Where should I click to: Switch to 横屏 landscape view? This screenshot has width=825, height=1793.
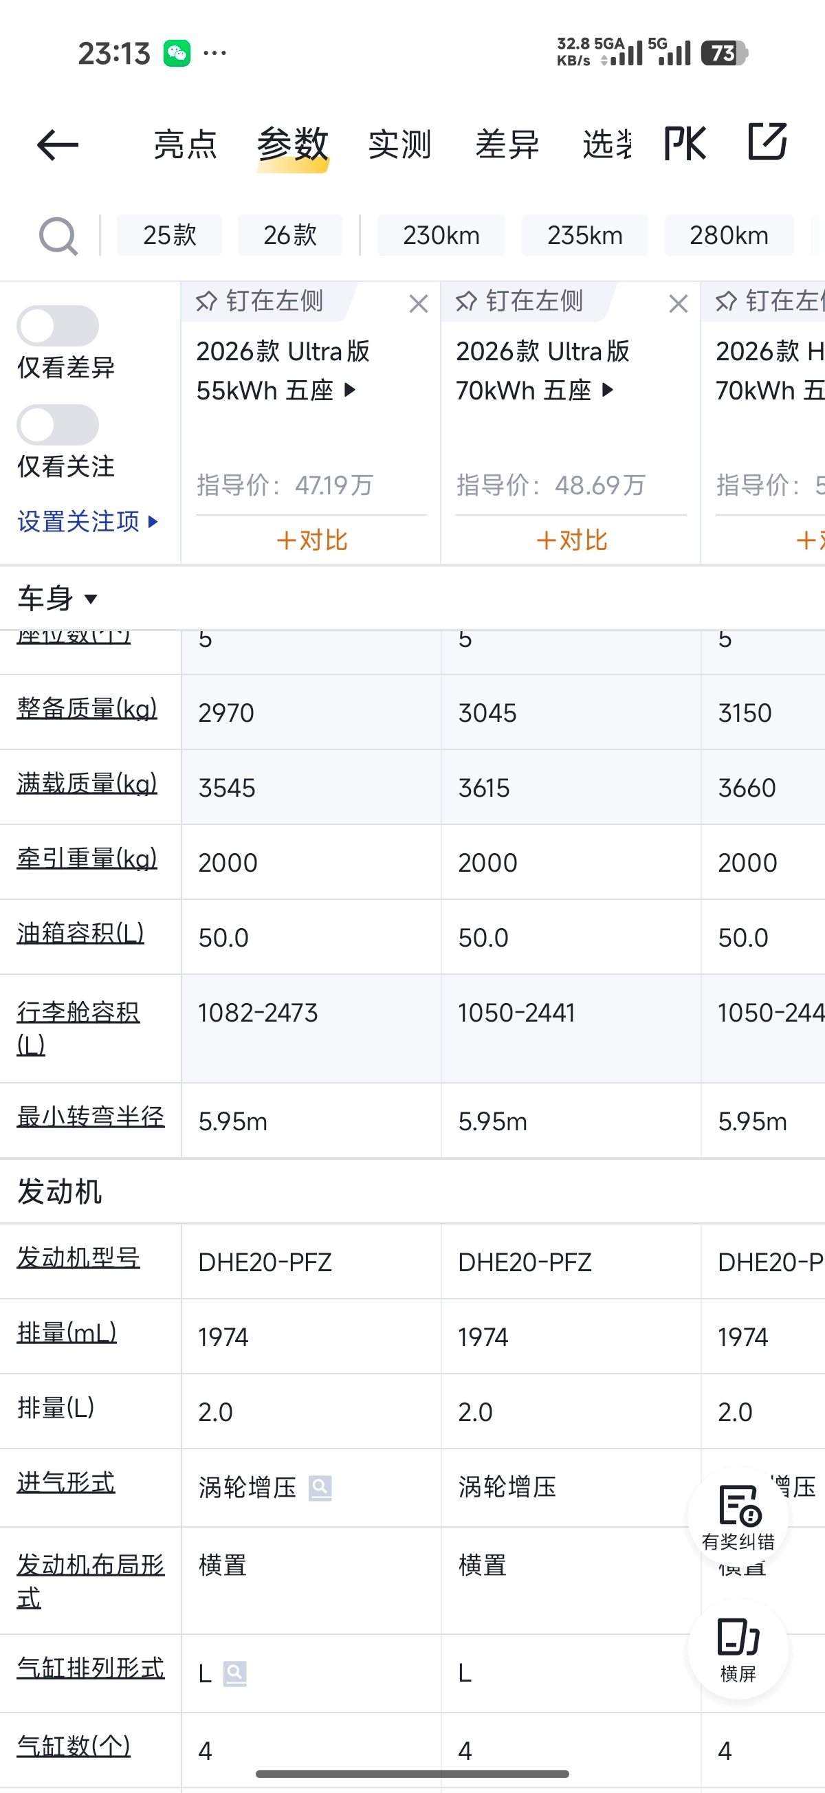click(738, 1649)
